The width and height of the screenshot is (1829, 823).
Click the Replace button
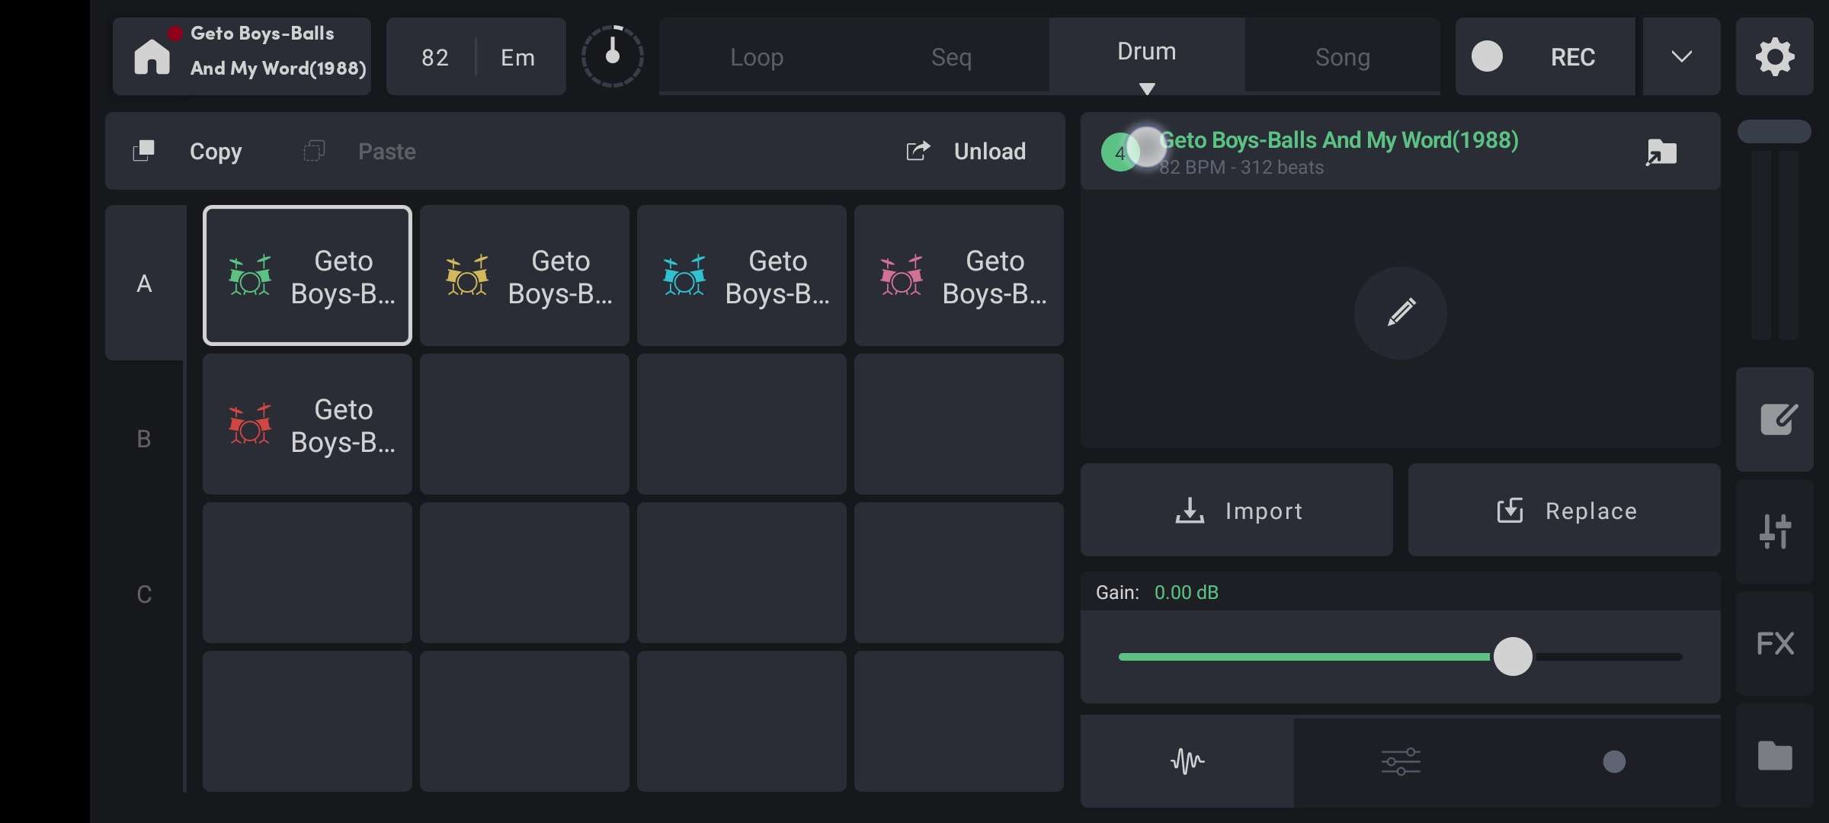point(1565,510)
